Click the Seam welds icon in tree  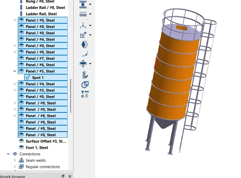click(21, 161)
